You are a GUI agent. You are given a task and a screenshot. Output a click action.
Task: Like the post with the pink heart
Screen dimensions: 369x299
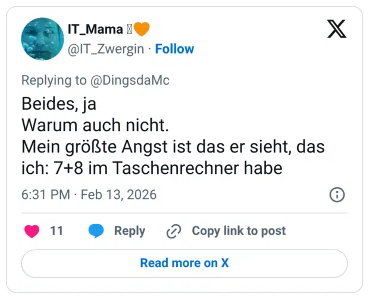pos(32,231)
